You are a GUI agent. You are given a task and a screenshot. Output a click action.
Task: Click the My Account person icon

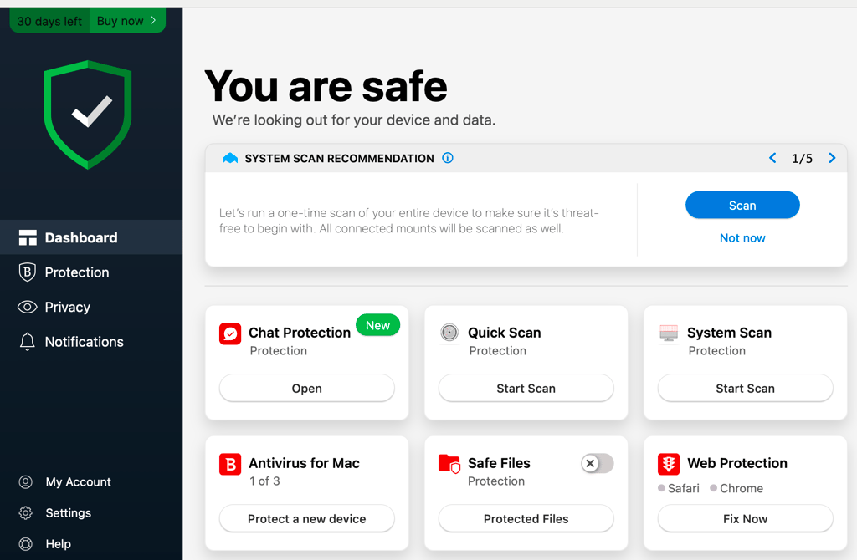tap(26, 482)
